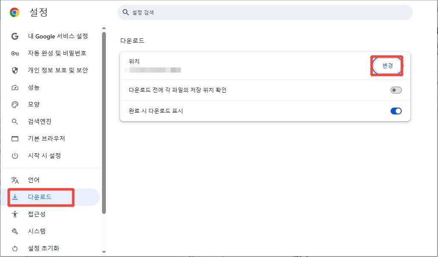The height and width of the screenshot is (257, 438).
Task: Click the 위치 label in downloads card
Action: point(134,62)
